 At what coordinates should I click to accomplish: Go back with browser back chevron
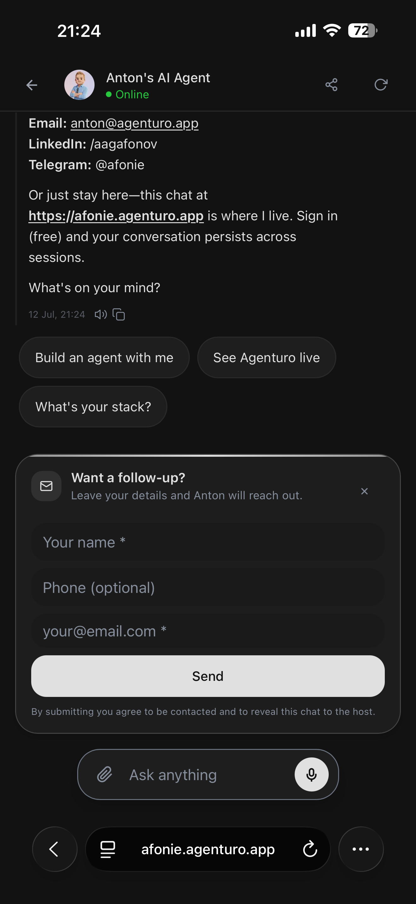(x=55, y=849)
